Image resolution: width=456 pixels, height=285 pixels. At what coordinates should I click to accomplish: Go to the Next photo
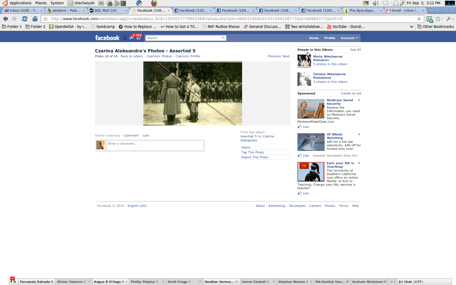(x=286, y=56)
